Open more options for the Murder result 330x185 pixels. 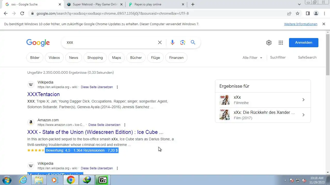point(117,168)
